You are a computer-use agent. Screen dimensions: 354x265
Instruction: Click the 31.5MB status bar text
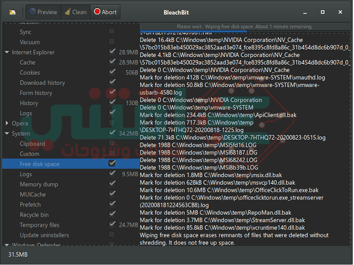click(18, 254)
